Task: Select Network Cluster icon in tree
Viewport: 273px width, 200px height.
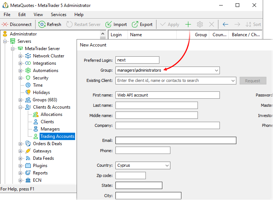Action: (28, 56)
